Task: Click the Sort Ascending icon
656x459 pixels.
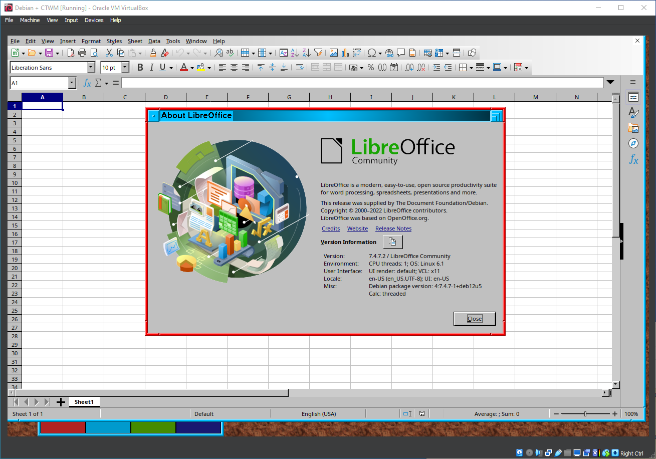Action: click(295, 53)
